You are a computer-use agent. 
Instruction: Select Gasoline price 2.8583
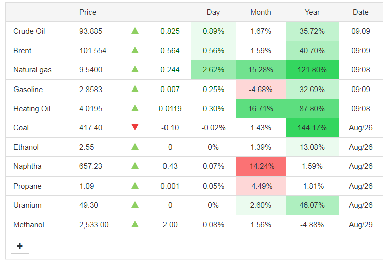91,90
